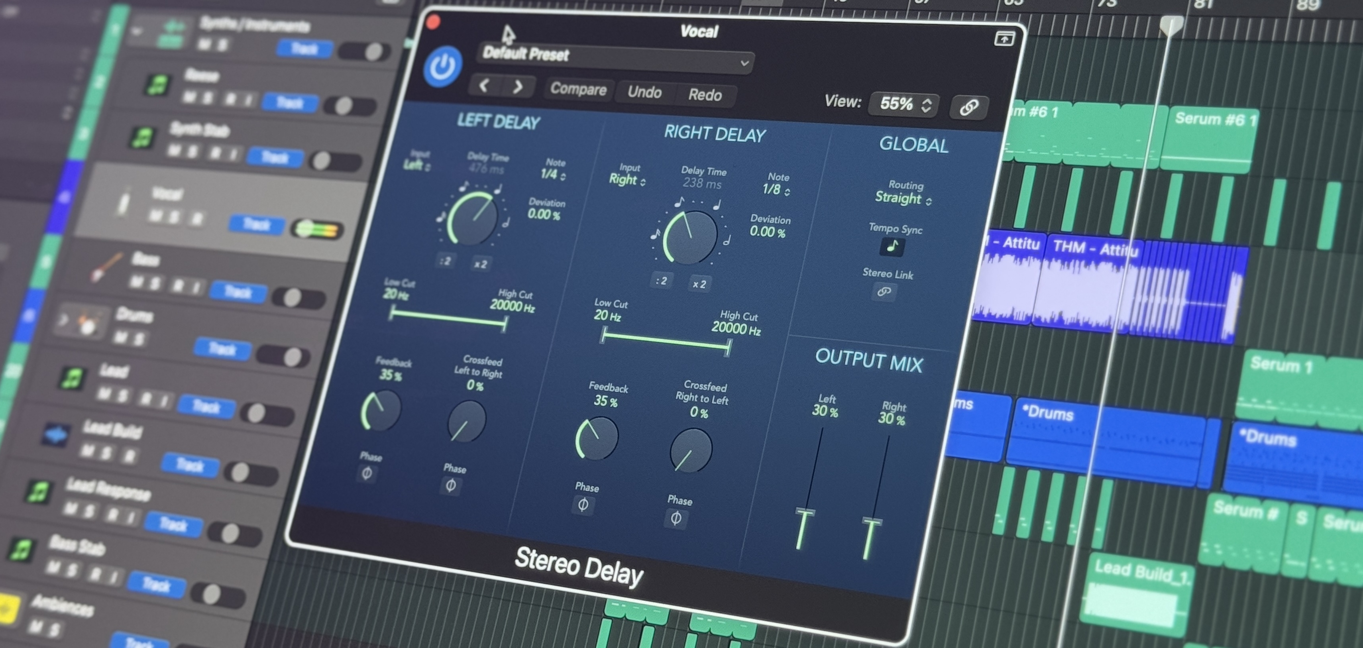Click the plugin link chain icon
The image size is (1363, 648).
[968, 107]
